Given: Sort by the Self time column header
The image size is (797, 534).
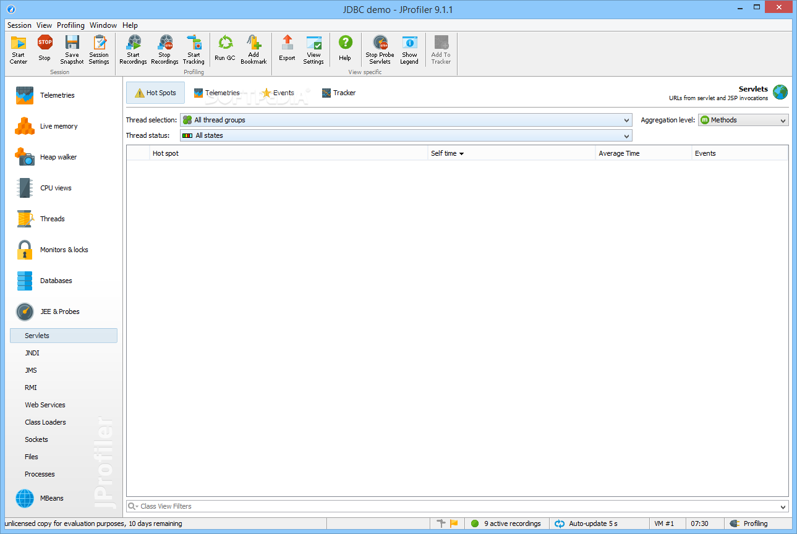Looking at the screenshot, I should 511,153.
